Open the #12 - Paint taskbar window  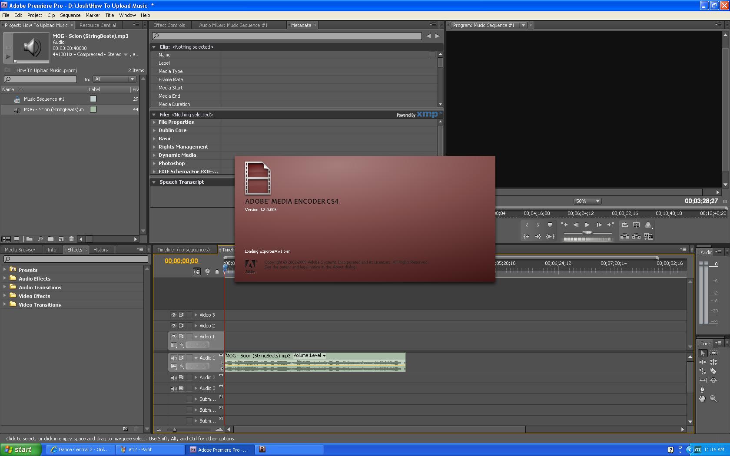click(x=150, y=449)
